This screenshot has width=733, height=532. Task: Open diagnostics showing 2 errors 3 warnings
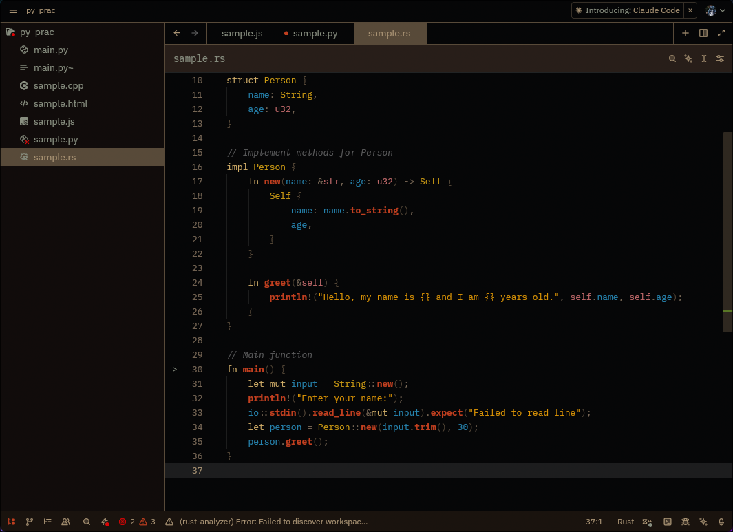(x=137, y=522)
